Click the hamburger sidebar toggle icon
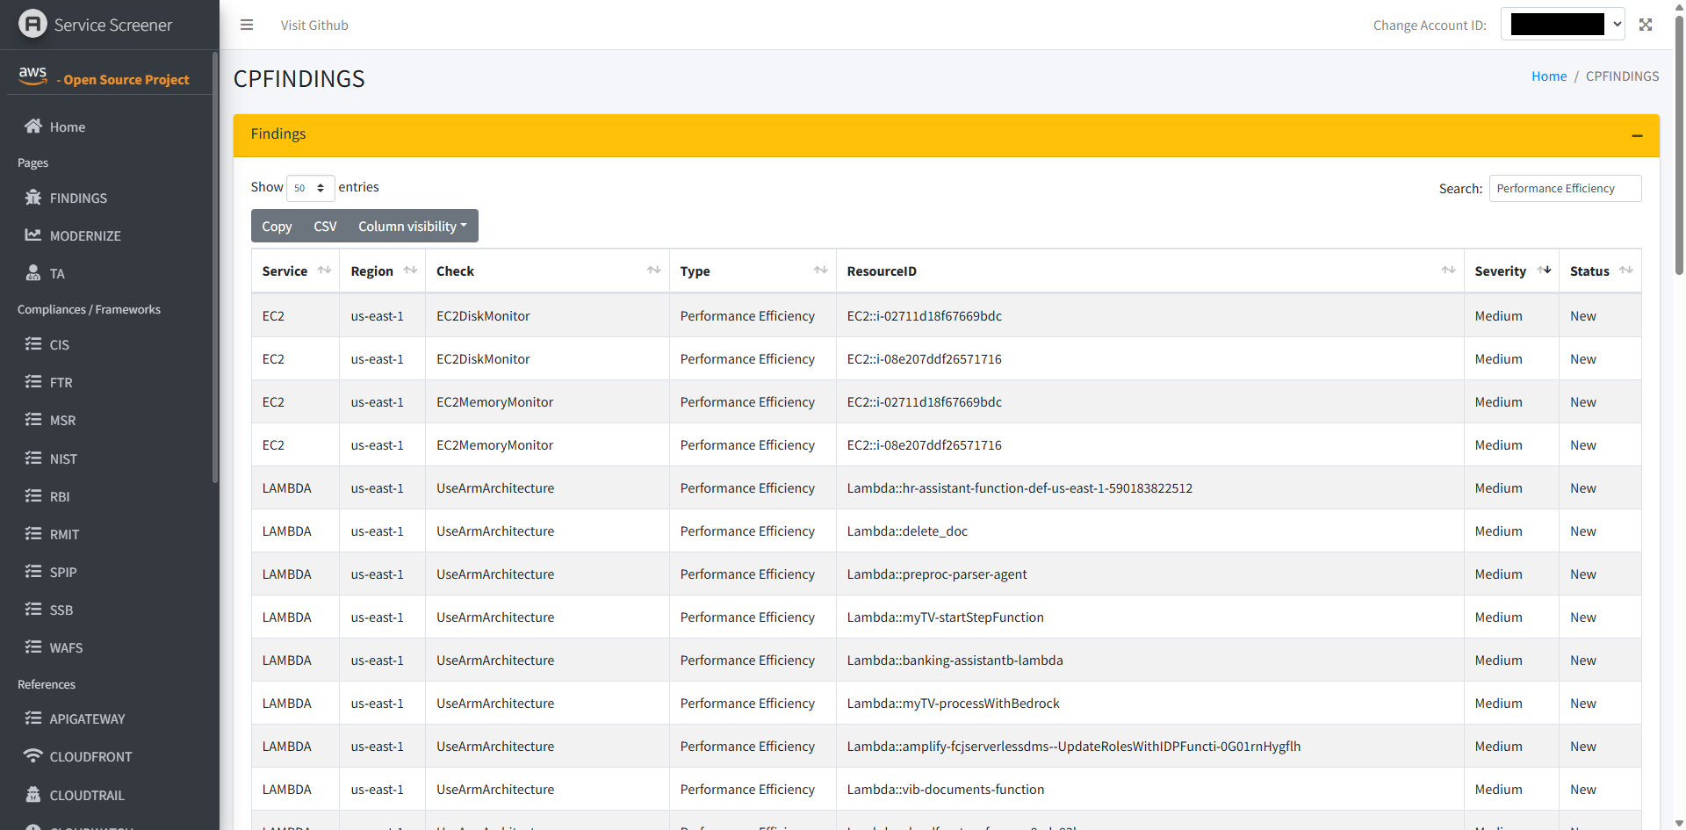 (x=247, y=25)
